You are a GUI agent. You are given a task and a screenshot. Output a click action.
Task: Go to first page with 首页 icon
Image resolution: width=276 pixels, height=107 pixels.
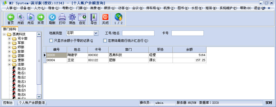[11, 17]
